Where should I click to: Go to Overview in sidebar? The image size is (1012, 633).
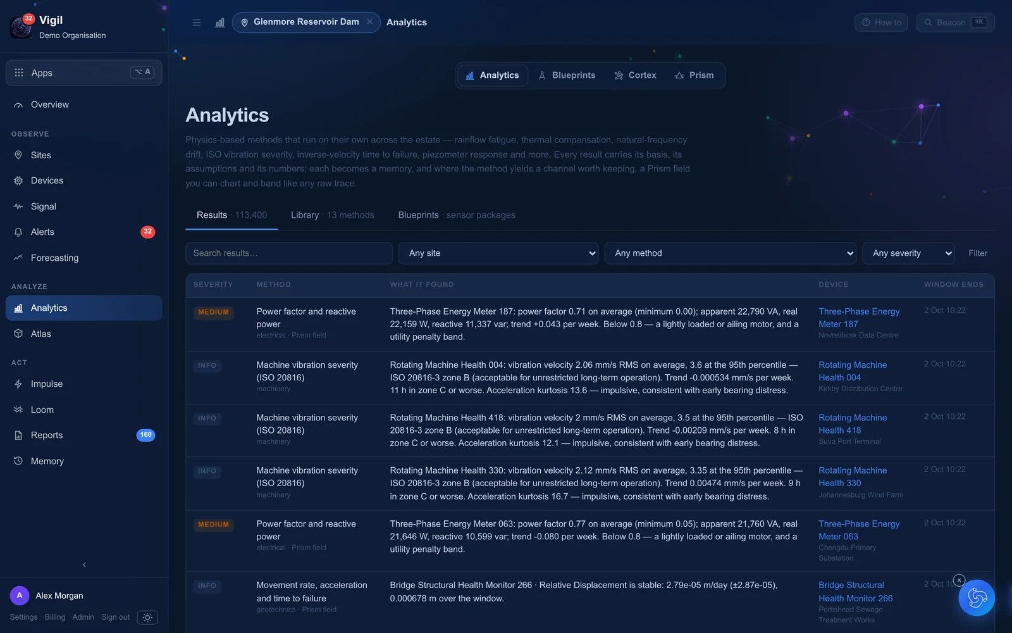(84, 104)
